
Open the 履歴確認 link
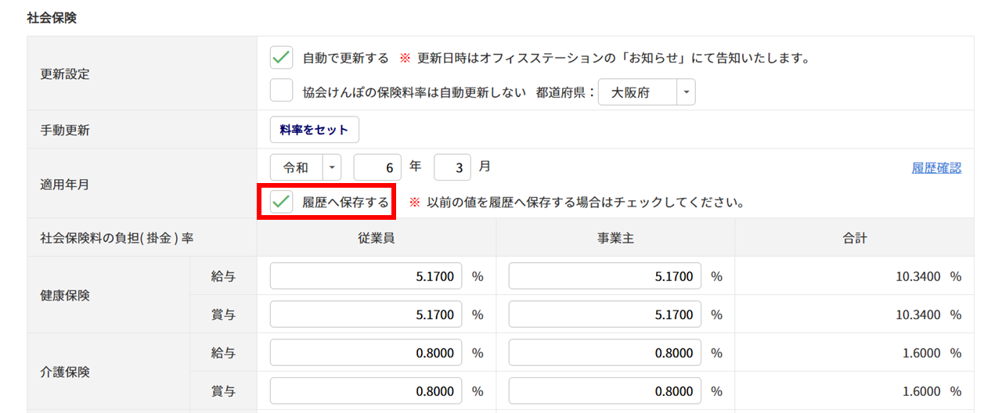[x=936, y=167]
